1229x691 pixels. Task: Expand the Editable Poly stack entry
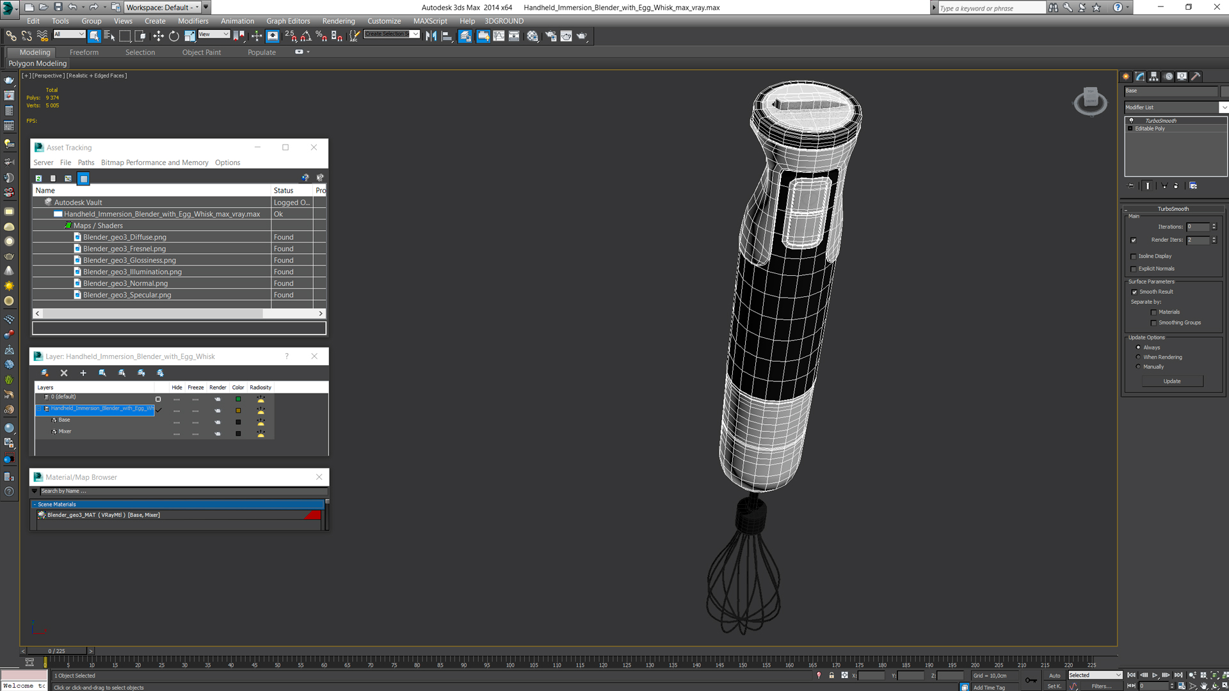coord(1130,129)
